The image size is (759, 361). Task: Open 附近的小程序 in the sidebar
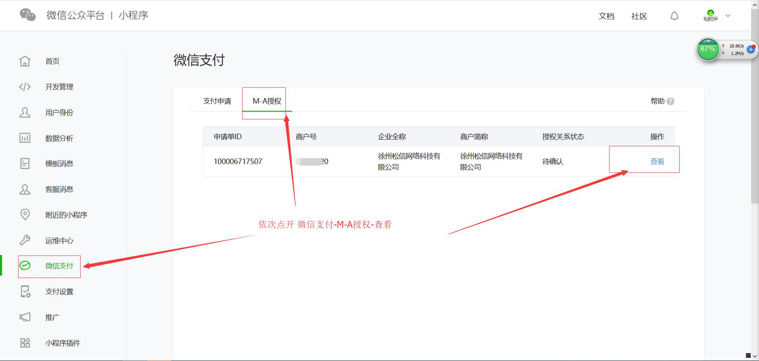click(x=66, y=215)
